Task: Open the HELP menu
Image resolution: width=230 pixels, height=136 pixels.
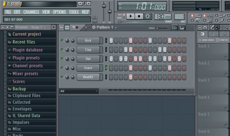Action: pyautogui.click(x=85, y=12)
